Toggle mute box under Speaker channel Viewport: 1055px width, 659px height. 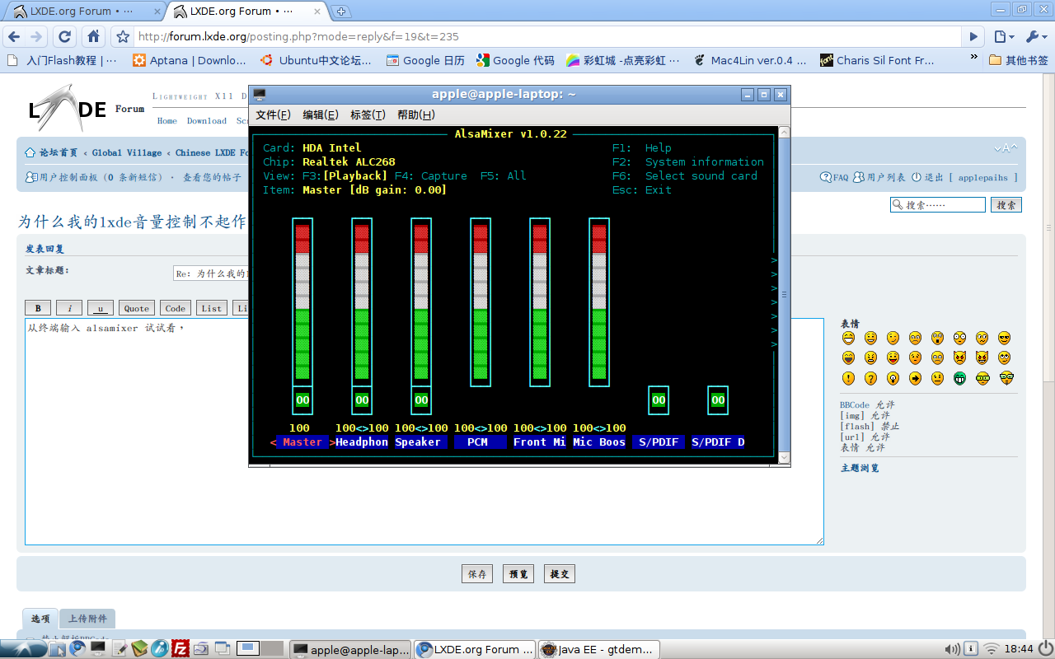[421, 400]
